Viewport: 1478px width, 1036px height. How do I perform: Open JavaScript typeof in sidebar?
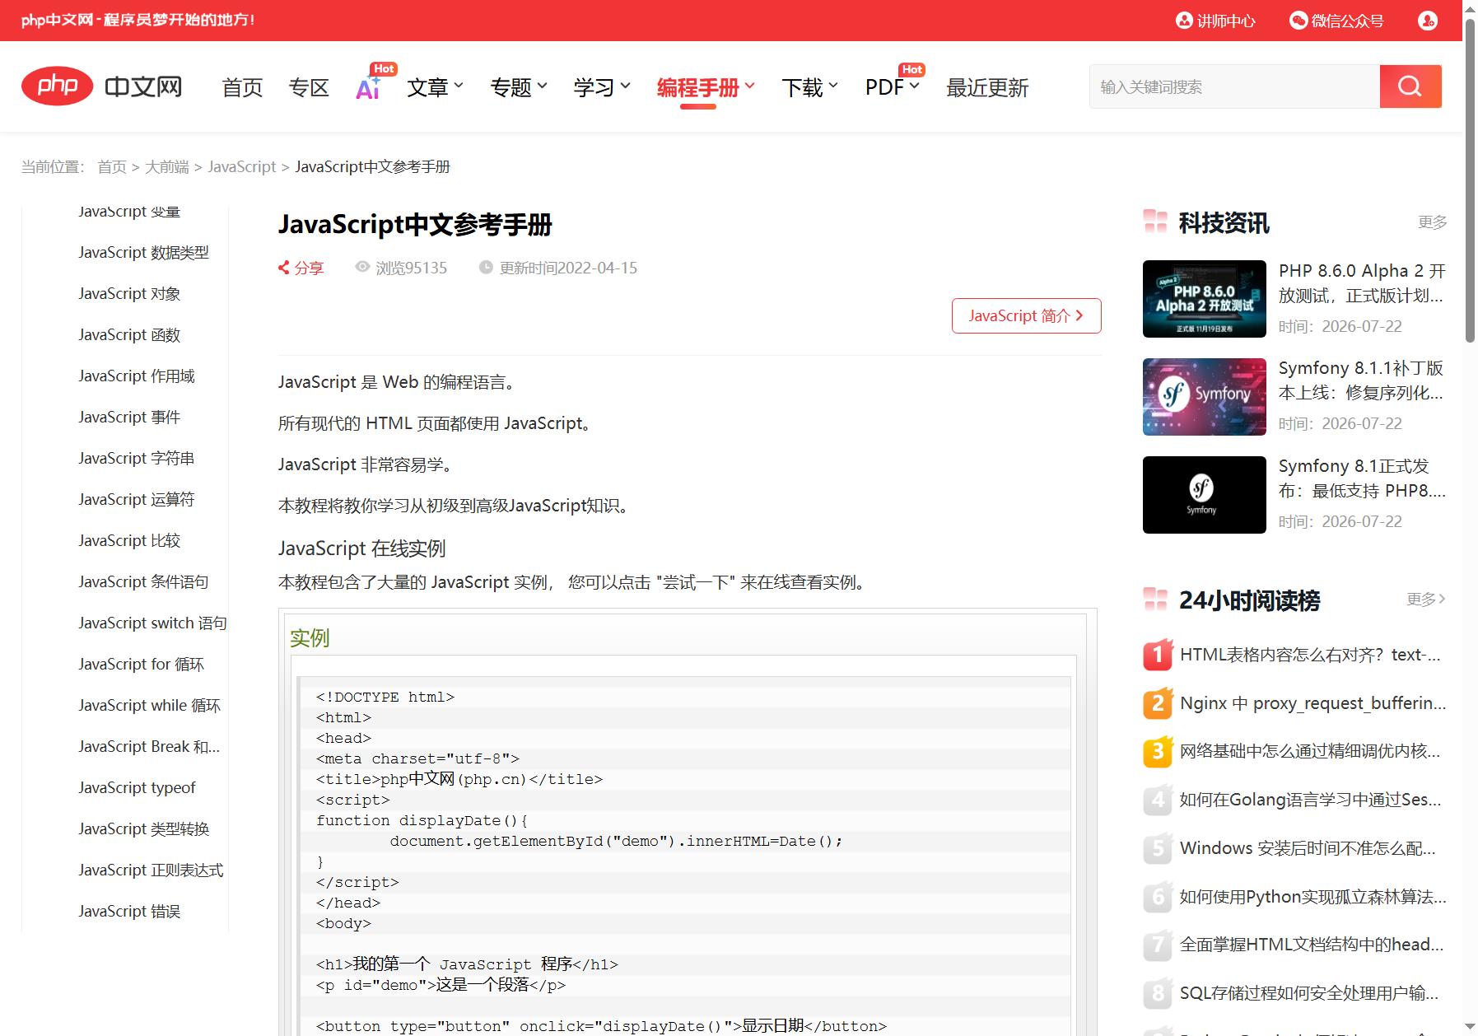pos(137,788)
